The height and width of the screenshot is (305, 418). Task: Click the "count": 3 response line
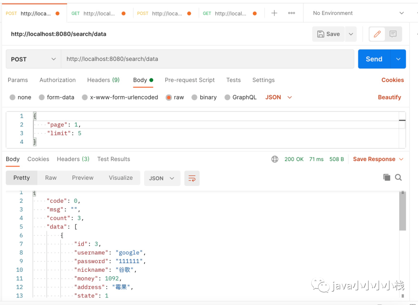coord(65,218)
